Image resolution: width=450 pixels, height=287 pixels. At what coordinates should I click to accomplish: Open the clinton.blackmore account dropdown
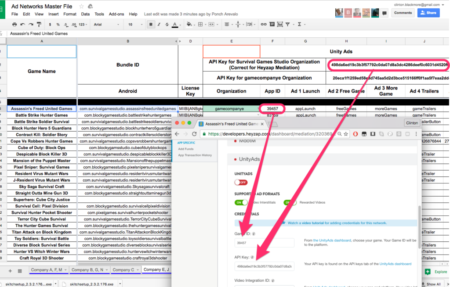click(x=419, y=4)
